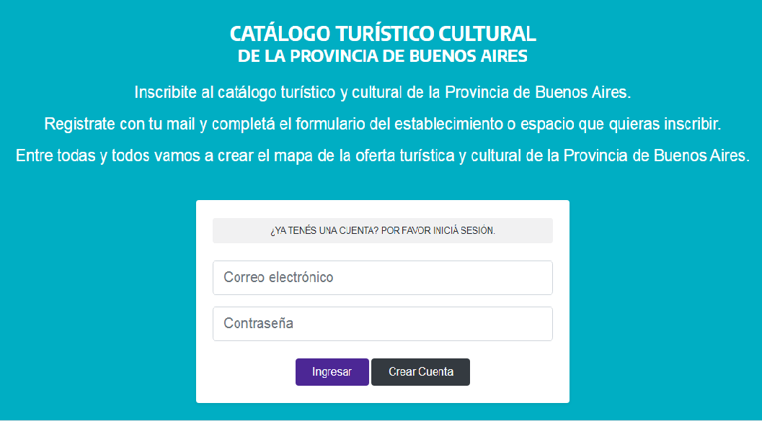Click the Crear Cuenta button
The image size is (762, 421).
click(420, 372)
